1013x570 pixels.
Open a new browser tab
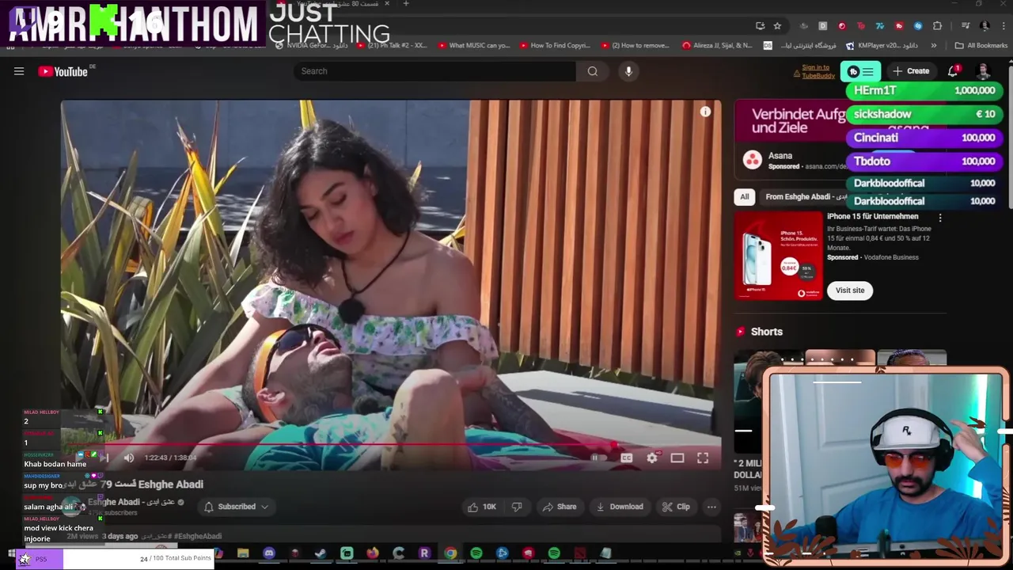point(406,4)
